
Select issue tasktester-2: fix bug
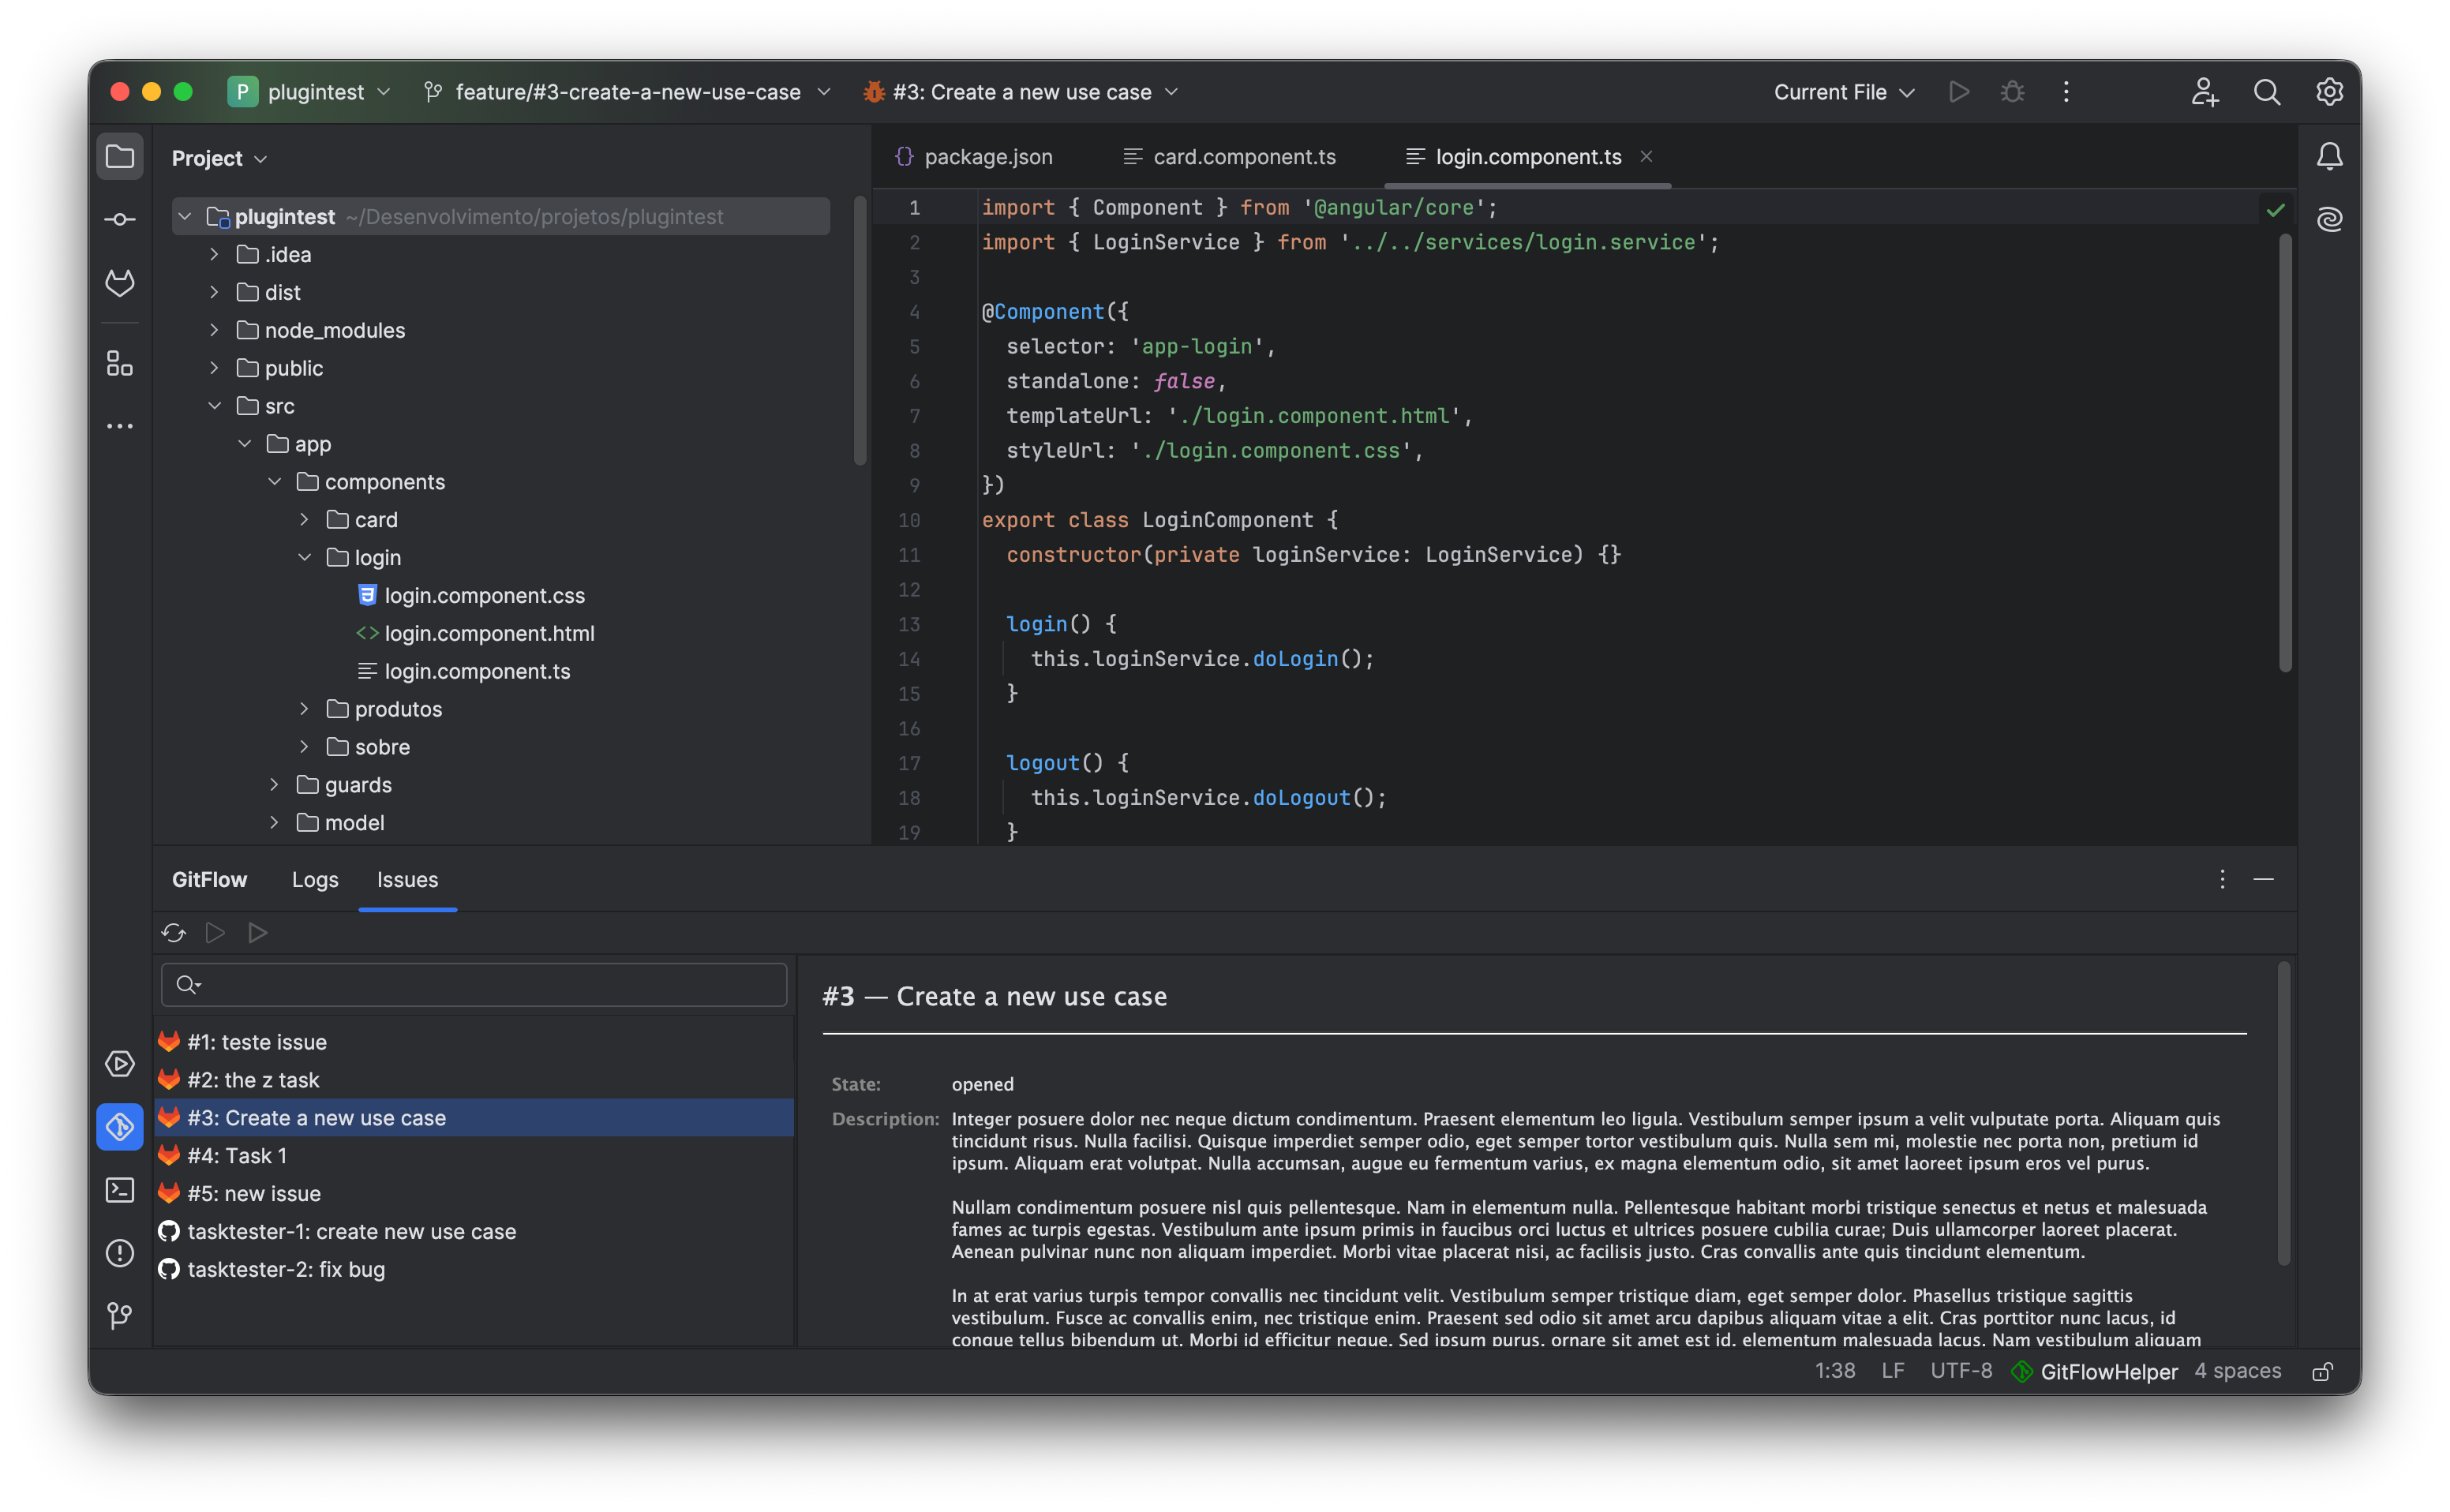point(474,1269)
